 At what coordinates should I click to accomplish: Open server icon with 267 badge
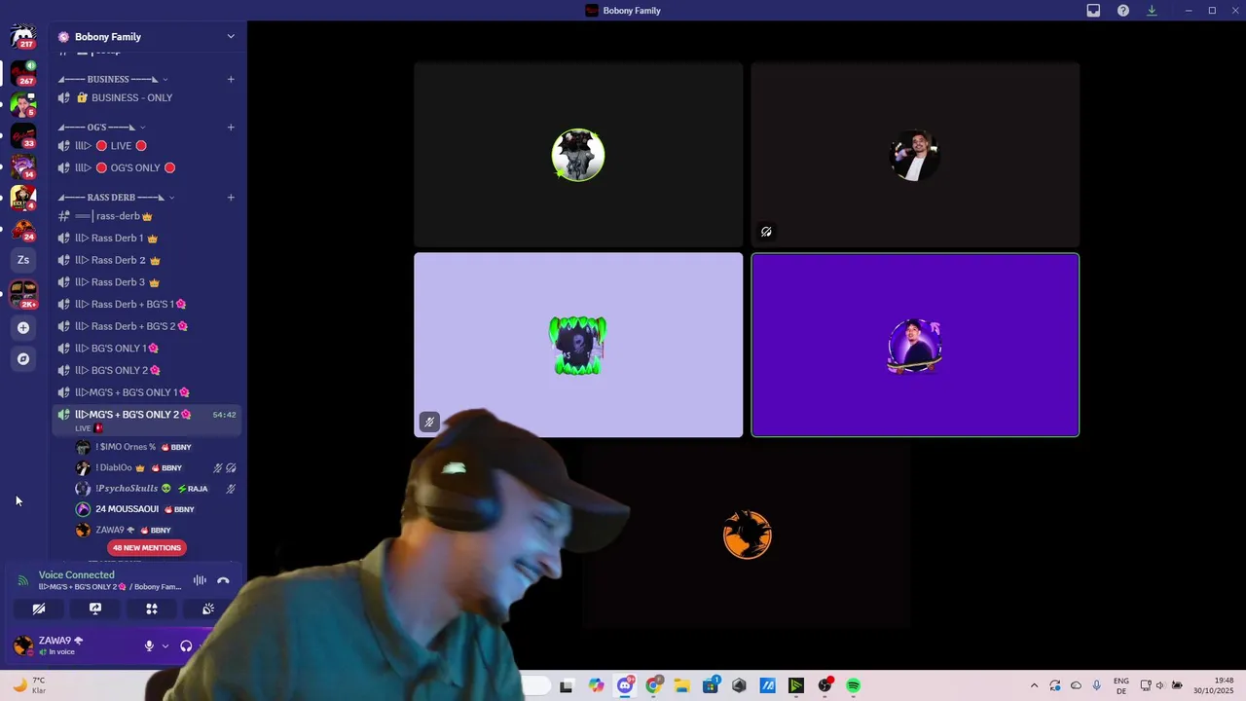[x=23, y=73]
